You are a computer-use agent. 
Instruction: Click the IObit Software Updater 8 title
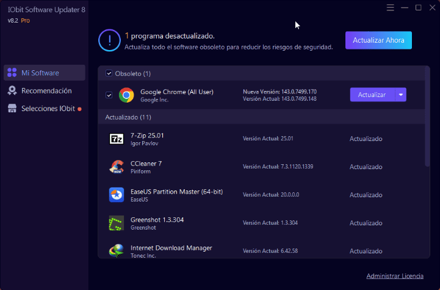46,10
